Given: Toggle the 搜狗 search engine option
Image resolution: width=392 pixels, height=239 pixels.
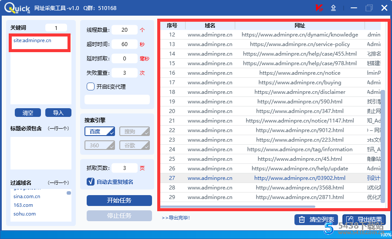Looking at the screenshot, I should coord(135,132).
